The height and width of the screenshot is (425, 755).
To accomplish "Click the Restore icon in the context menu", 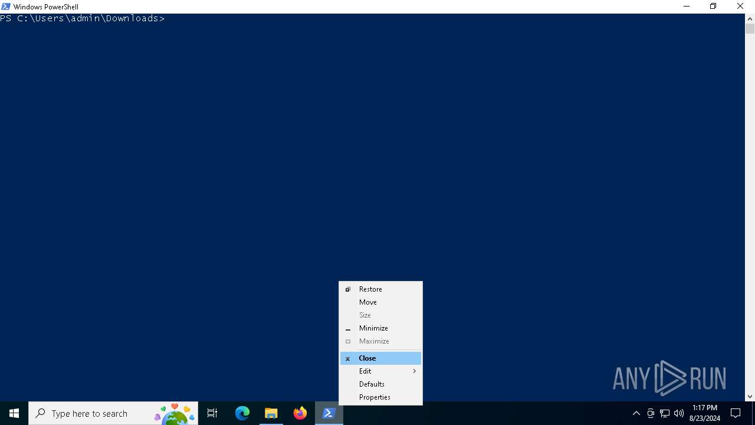I will (348, 289).
